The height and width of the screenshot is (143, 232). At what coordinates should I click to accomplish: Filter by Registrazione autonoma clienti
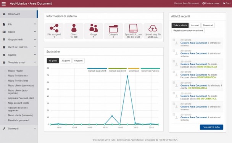(x=188, y=31)
